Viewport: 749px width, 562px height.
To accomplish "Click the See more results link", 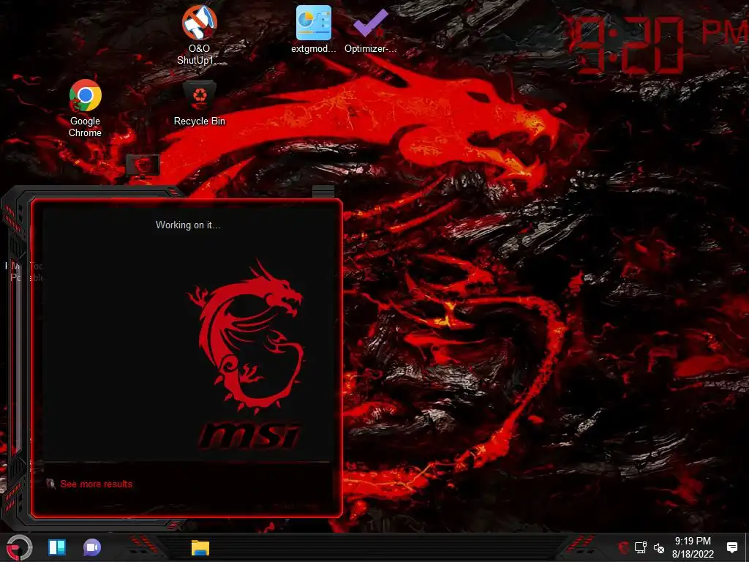I will pos(96,484).
